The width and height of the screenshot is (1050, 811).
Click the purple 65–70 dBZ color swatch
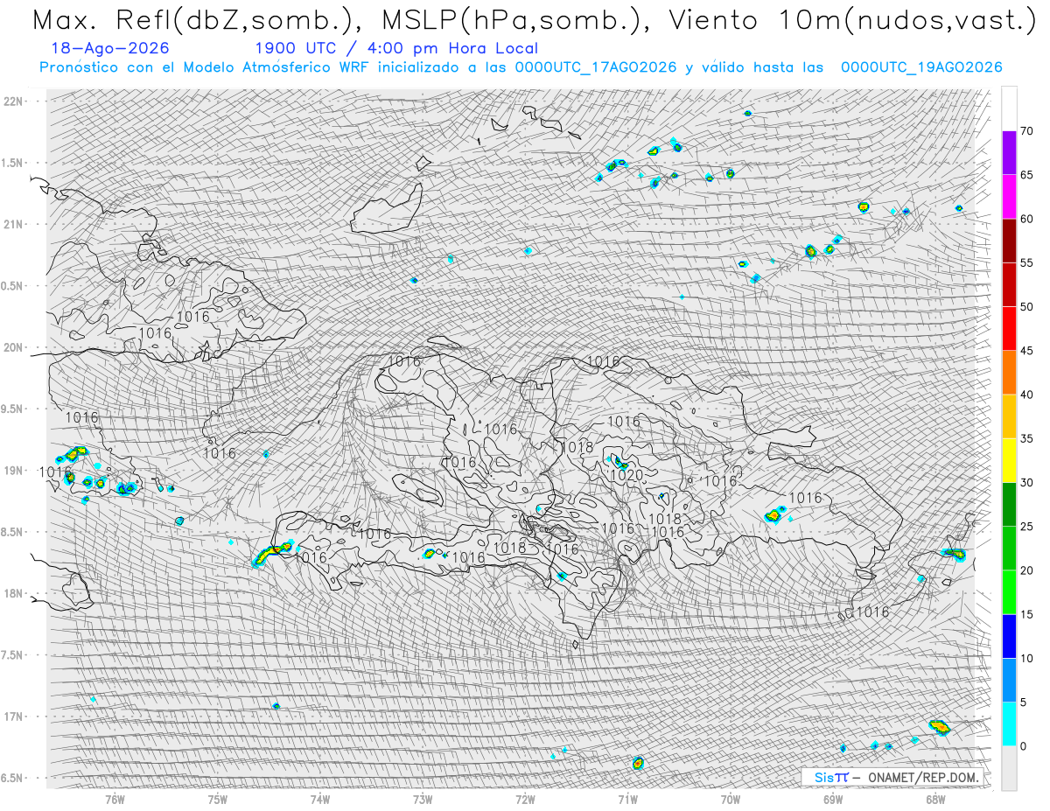pos(1009,153)
